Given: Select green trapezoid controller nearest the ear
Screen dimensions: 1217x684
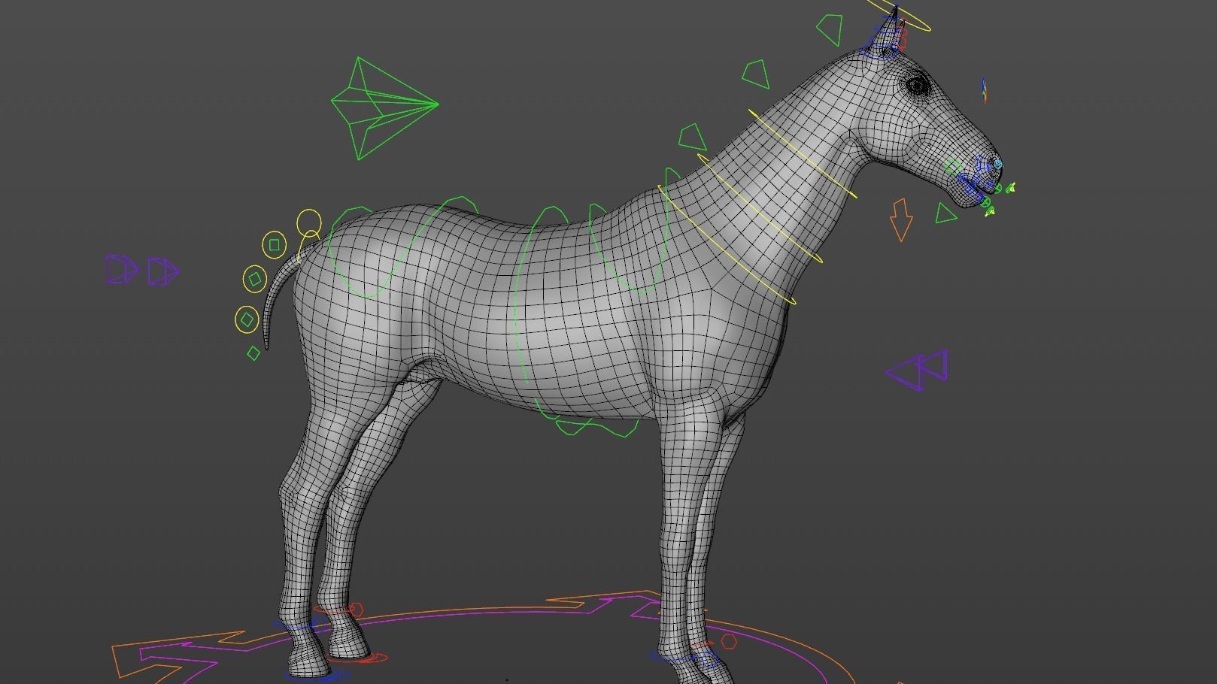Looking at the screenshot, I should click(829, 29).
